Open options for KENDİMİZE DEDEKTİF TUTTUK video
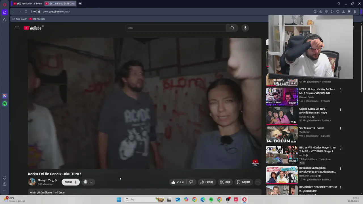The image size is (363, 204). point(341,188)
